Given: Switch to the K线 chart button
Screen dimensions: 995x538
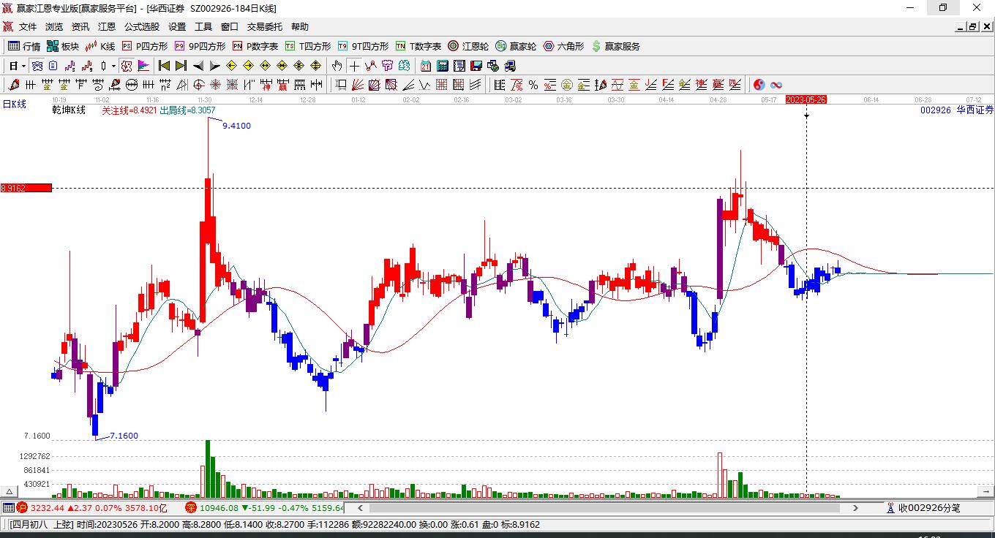Looking at the screenshot, I should pyautogui.click(x=100, y=46).
